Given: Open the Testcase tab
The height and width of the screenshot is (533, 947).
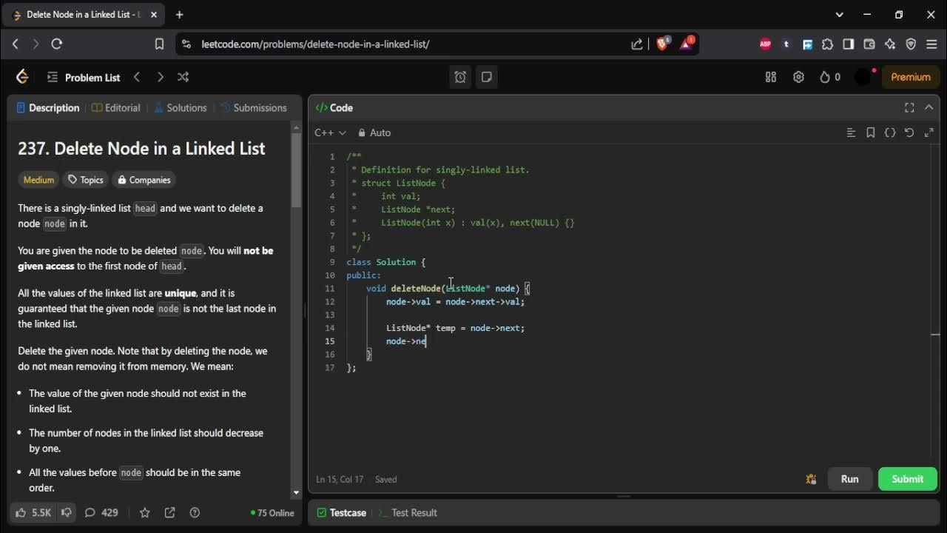Looking at the screenshot, I should [342, 512].
